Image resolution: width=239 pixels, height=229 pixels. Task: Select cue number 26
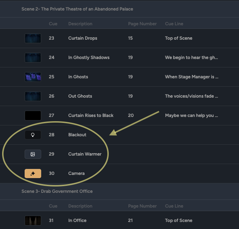click(51, 96)
